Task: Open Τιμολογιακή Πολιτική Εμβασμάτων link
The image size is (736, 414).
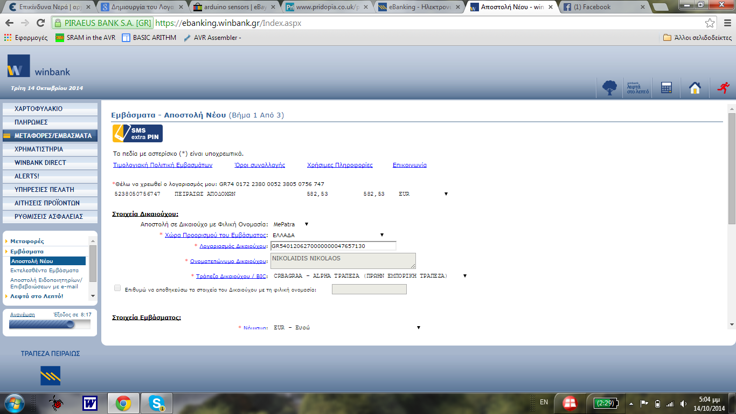Action: [x=163, y=165]
